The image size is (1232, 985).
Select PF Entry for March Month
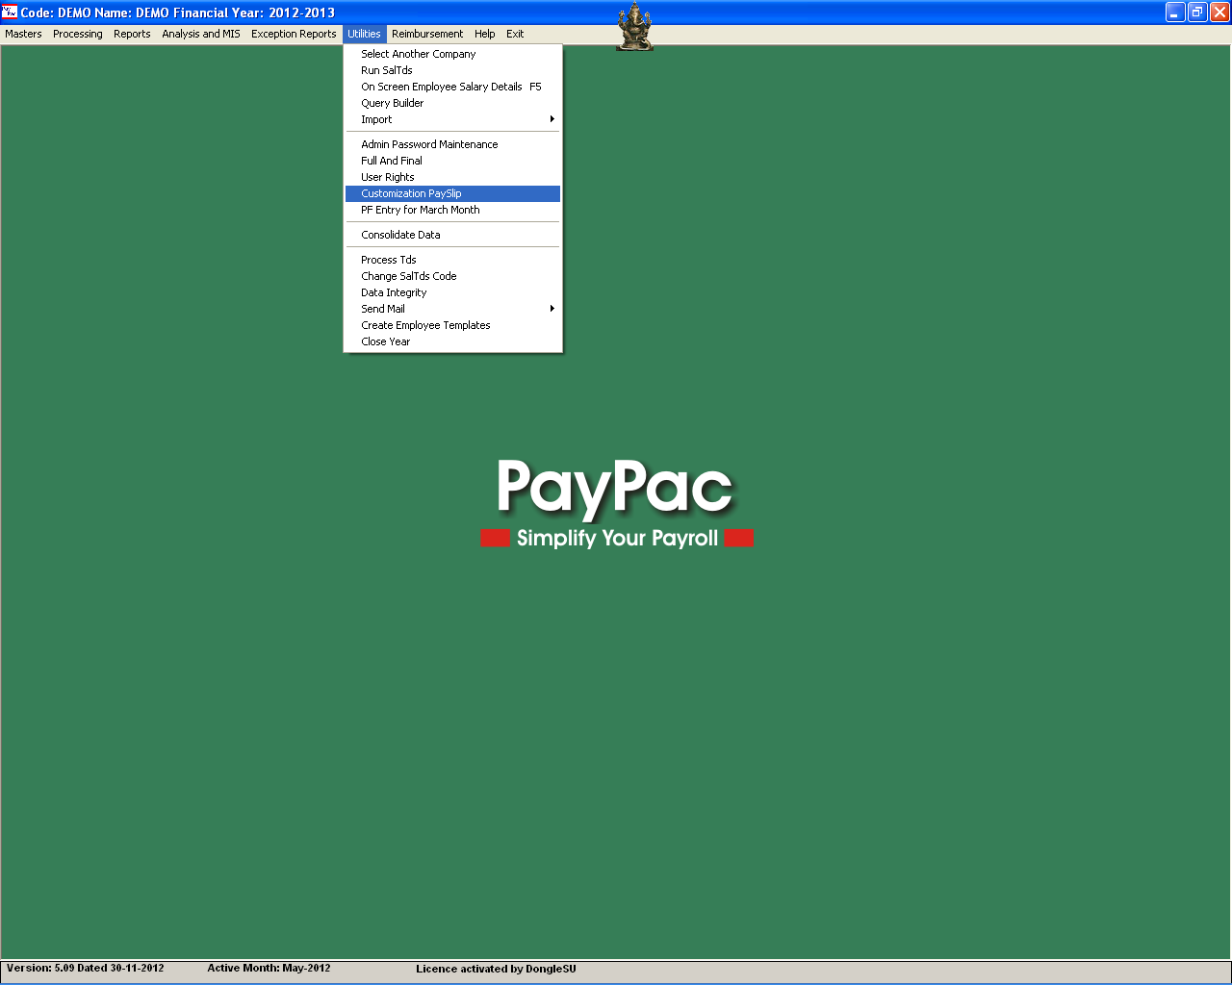click(x=452, y=210)
